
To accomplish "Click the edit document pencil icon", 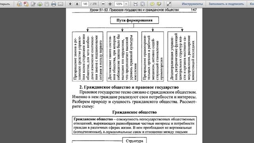I will click(x=33, y=4).
